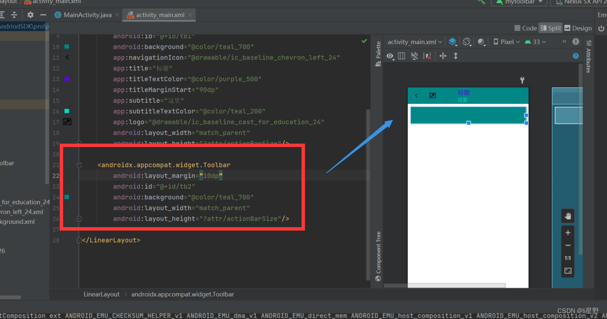
Task: Collapse the Toolbar tag fold at line 21
Action: (x=79, y=165)
